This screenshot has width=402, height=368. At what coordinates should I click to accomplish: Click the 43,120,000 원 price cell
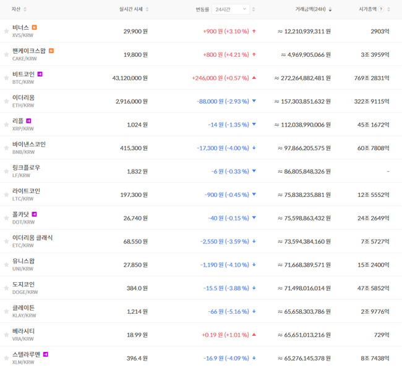tap(130, 78)
